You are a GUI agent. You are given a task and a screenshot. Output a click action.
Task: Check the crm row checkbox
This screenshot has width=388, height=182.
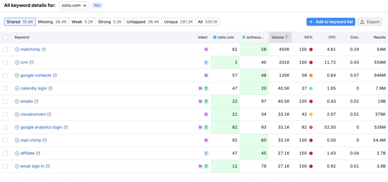(5, 62)
